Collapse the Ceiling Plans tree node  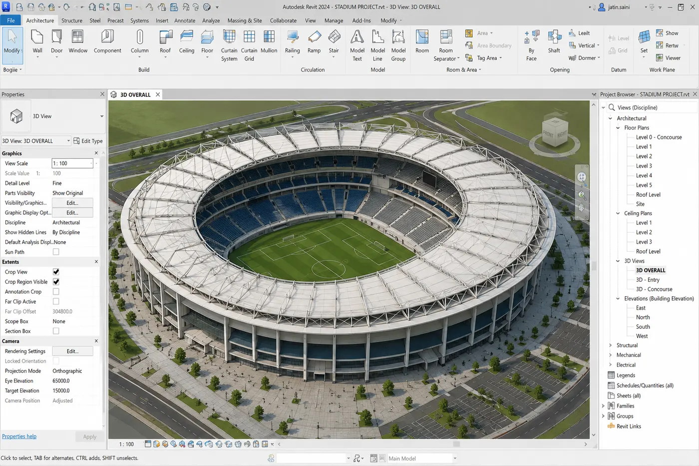pyautogui.click(x=618, y=213)
